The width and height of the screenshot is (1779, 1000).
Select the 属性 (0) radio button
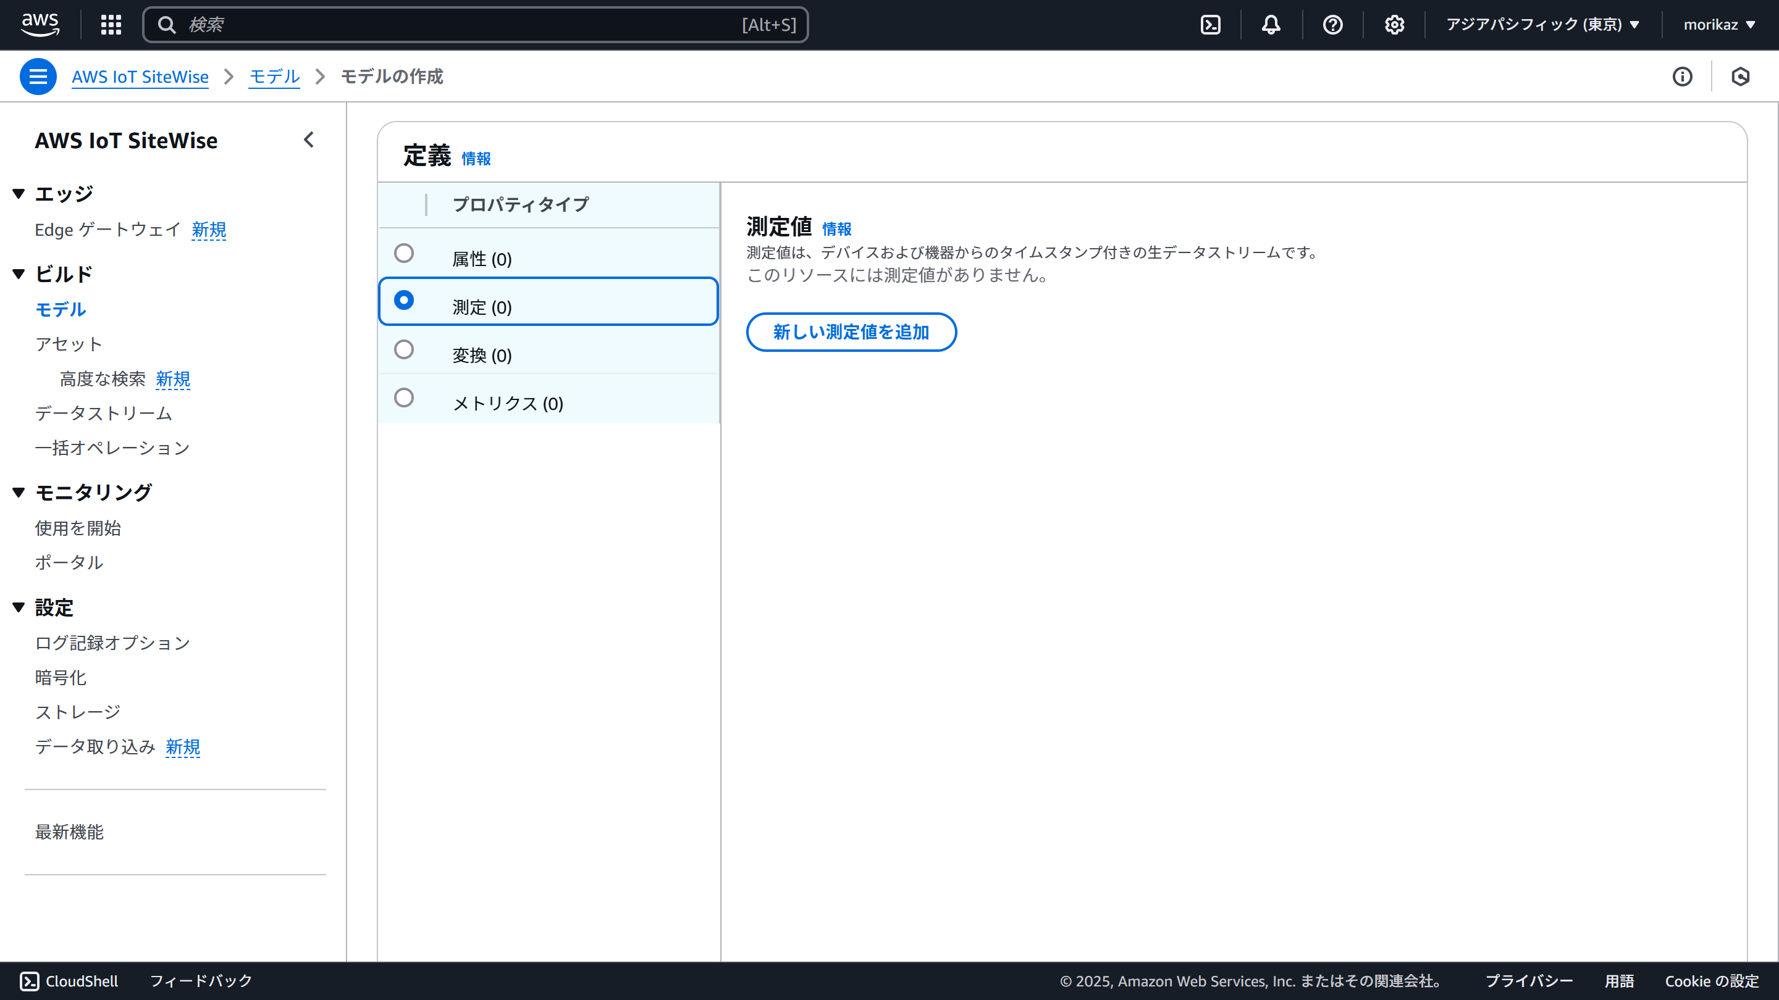point(404,252)
